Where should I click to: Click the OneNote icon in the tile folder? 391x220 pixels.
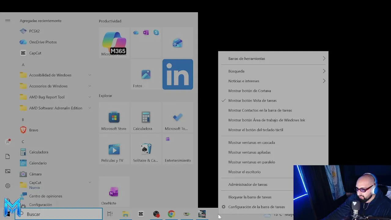[146, 33]
